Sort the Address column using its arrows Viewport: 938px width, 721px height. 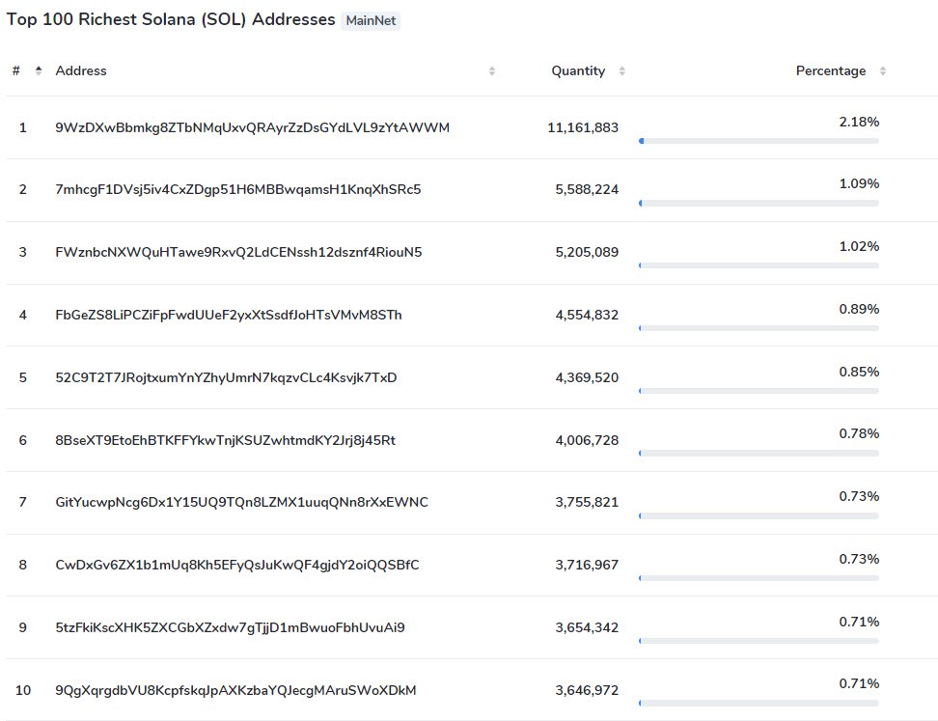492,70
